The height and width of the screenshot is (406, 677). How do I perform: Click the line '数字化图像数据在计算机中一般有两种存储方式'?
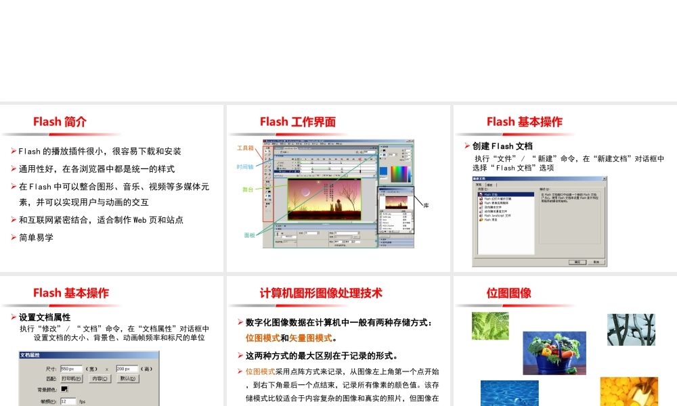[339, 322]
